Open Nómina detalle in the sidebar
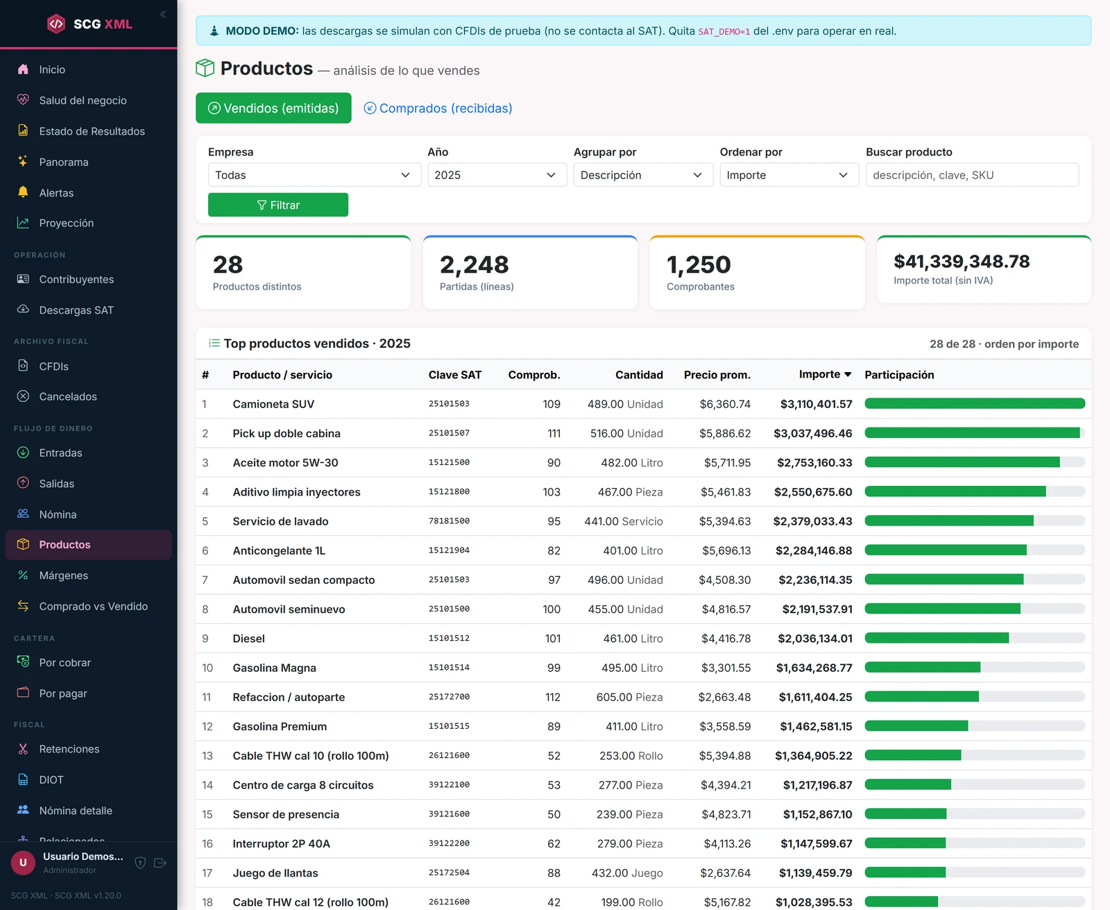1110x910 pixels. tap(89, 811)
